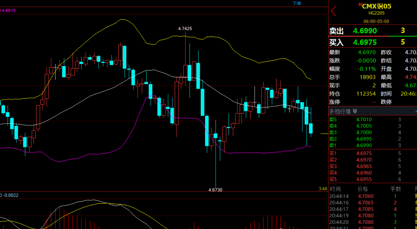Click the small arrow at the far right of the 多档行情 bar
The image size is (417, 229).
click(416, 111)
